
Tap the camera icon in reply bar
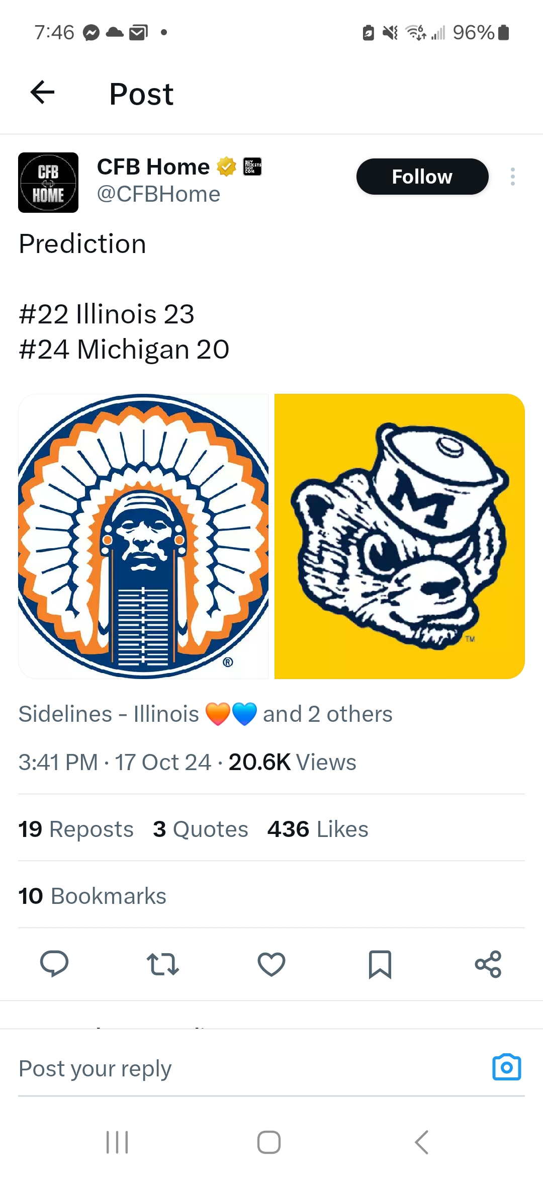(506, 1067)
